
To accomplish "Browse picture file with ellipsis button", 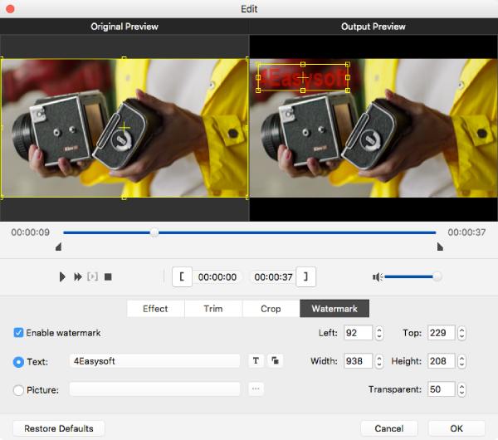I will [256, 389].
